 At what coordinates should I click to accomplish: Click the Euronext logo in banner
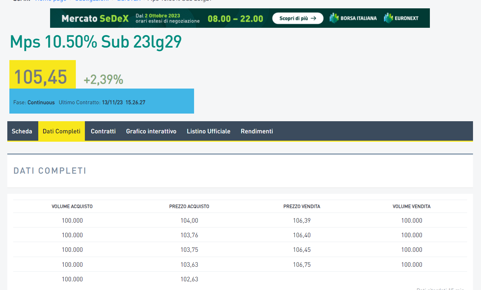pos(401,18)
